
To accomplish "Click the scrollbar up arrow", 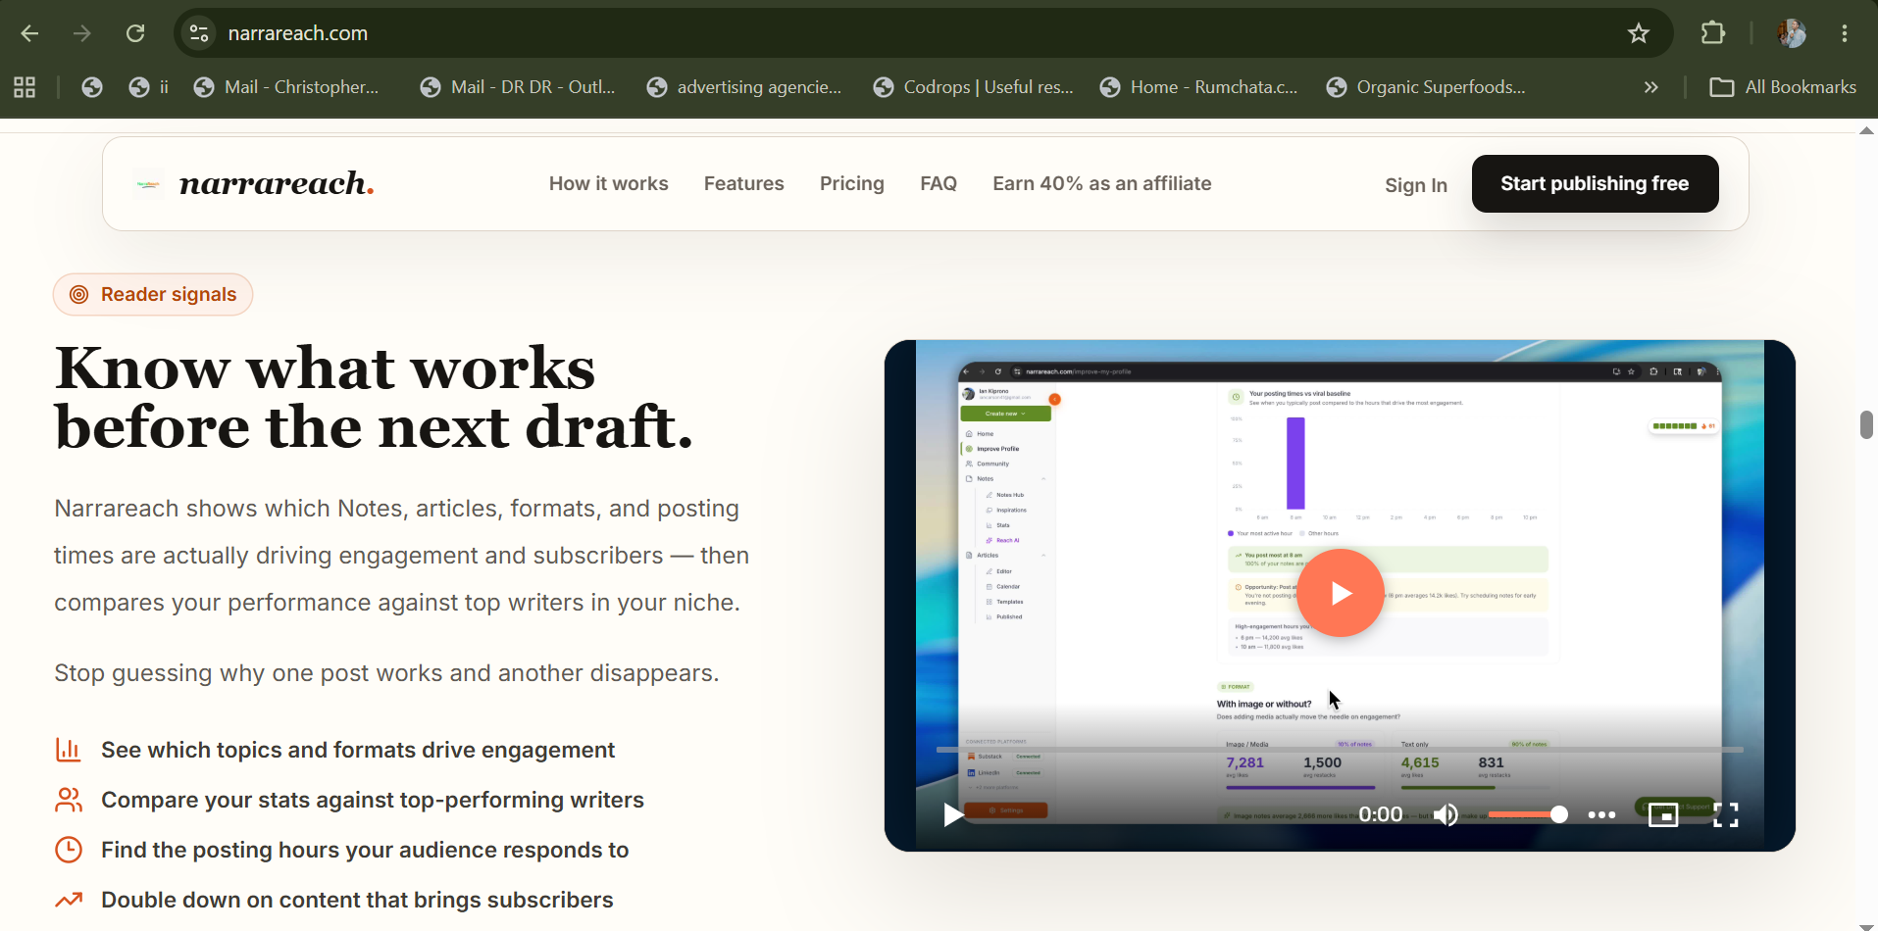I will pyautogui.click(x=1866, y=130).
